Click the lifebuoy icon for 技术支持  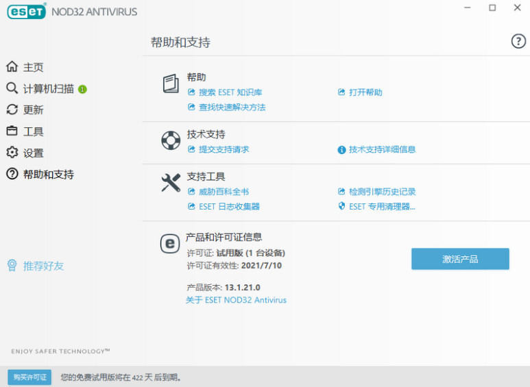(171, 140)
